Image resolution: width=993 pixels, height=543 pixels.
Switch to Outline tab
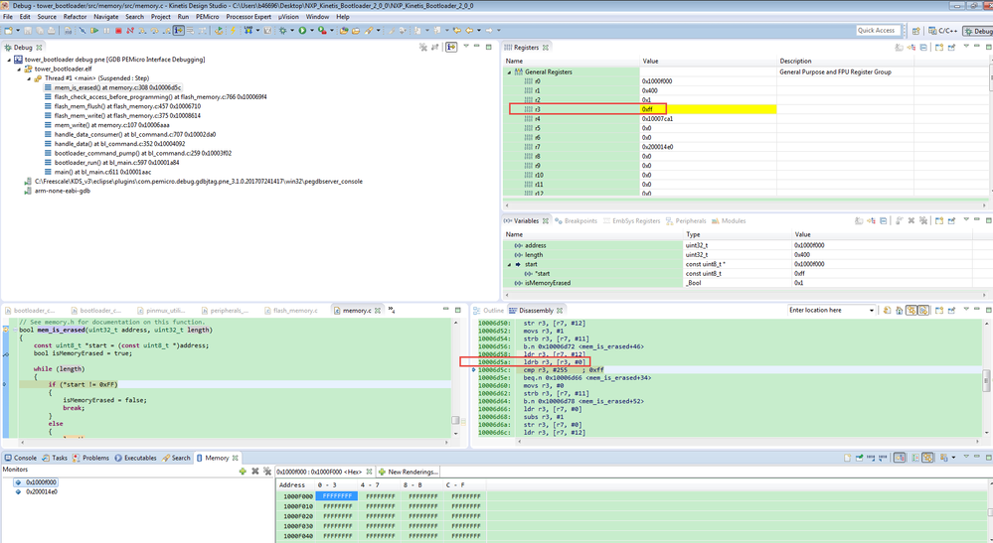tap(488, 311)
